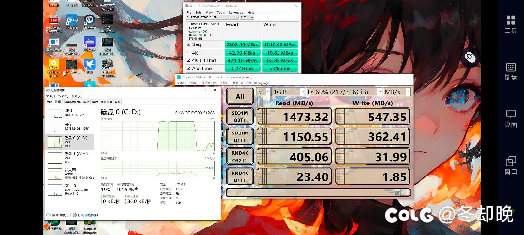Open the 键盘 keyboard icon in right sidebar
The image size is (524, 235).
click(510, 71)
